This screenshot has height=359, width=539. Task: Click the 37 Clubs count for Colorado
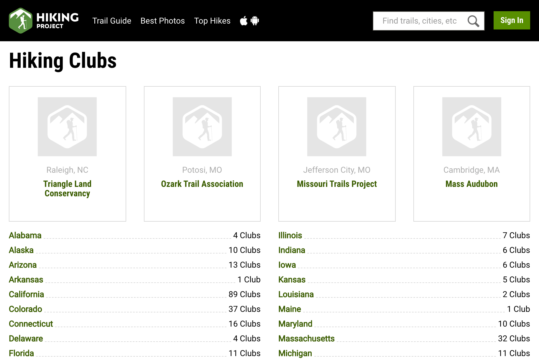tap(245, 309)
